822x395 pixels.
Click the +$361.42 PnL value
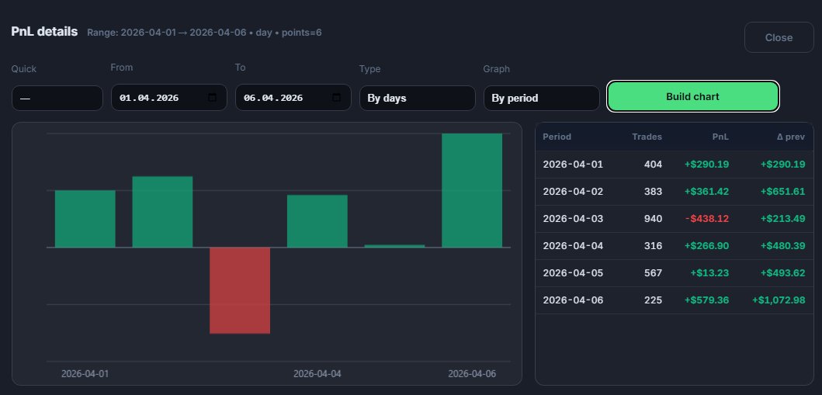[706, 192]
